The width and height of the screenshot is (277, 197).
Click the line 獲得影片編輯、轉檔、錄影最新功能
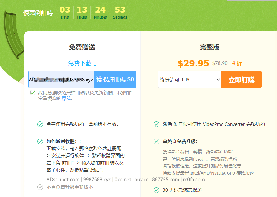[x=197, y=152]
